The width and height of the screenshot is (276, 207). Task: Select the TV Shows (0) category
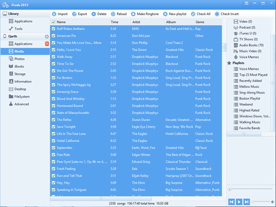(x=246, y=39)
